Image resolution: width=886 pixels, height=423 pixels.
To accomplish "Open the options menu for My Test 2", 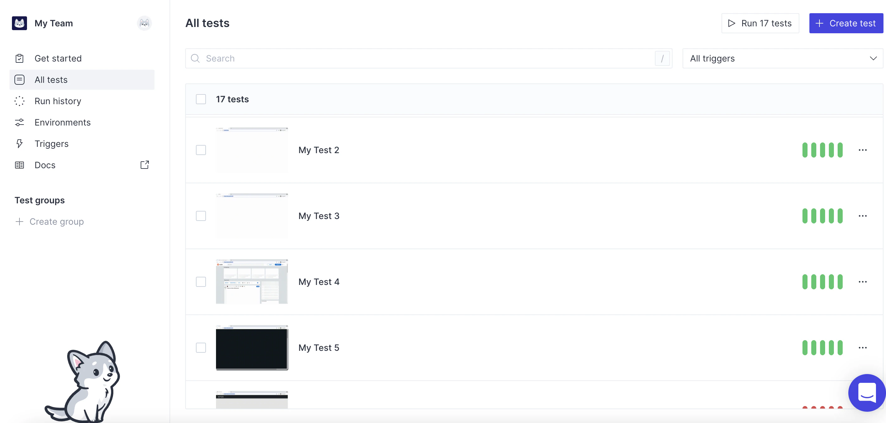I will (863, 150).
